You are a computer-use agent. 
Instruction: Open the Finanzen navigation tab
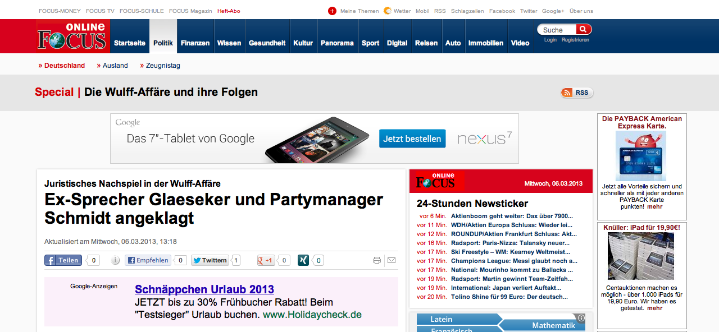pyautogui.click(x=195, y=43)
